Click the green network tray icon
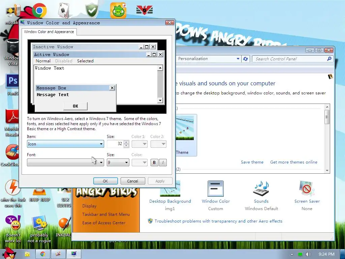 (x=300, y=254)
